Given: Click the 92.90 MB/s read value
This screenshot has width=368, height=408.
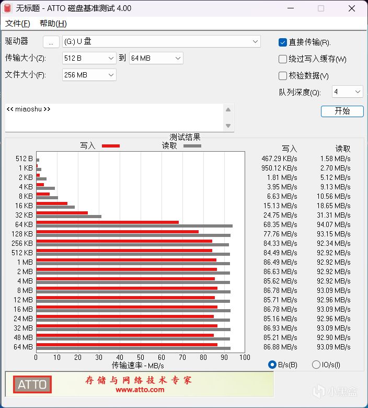Looking at the screenshot, I should tap(333, 337).
